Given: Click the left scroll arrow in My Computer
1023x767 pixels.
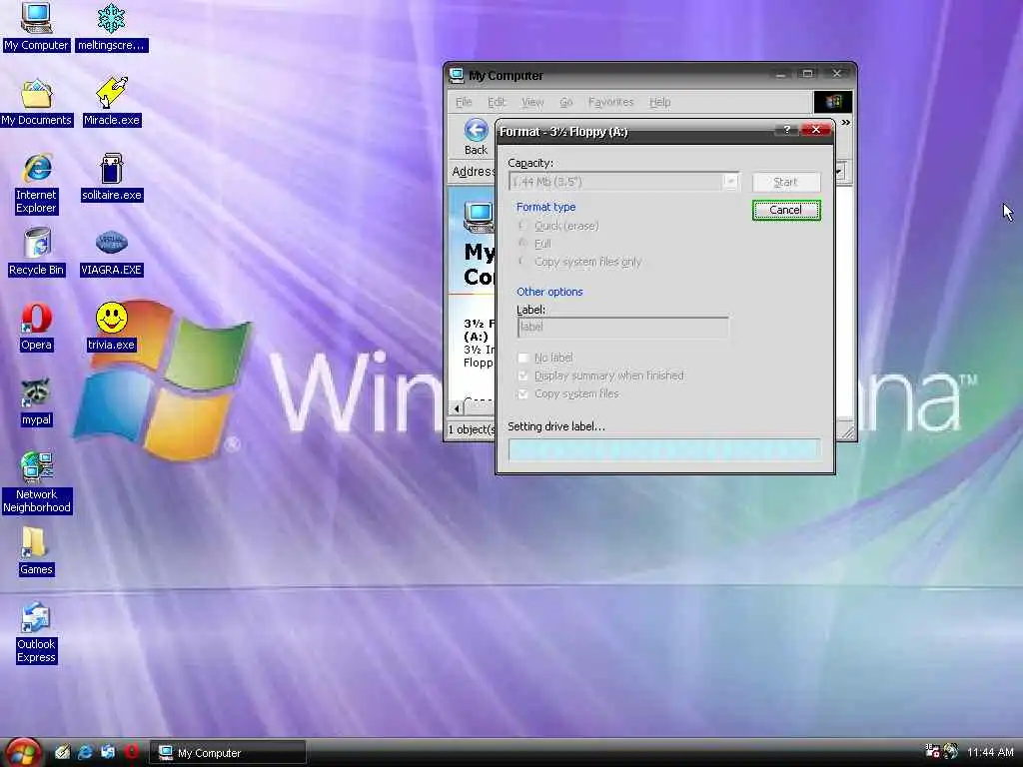Looking at the screenshot, I should 457,408.
